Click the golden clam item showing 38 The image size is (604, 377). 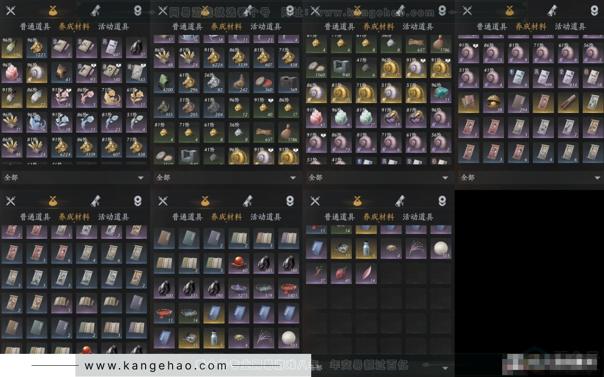493,102
